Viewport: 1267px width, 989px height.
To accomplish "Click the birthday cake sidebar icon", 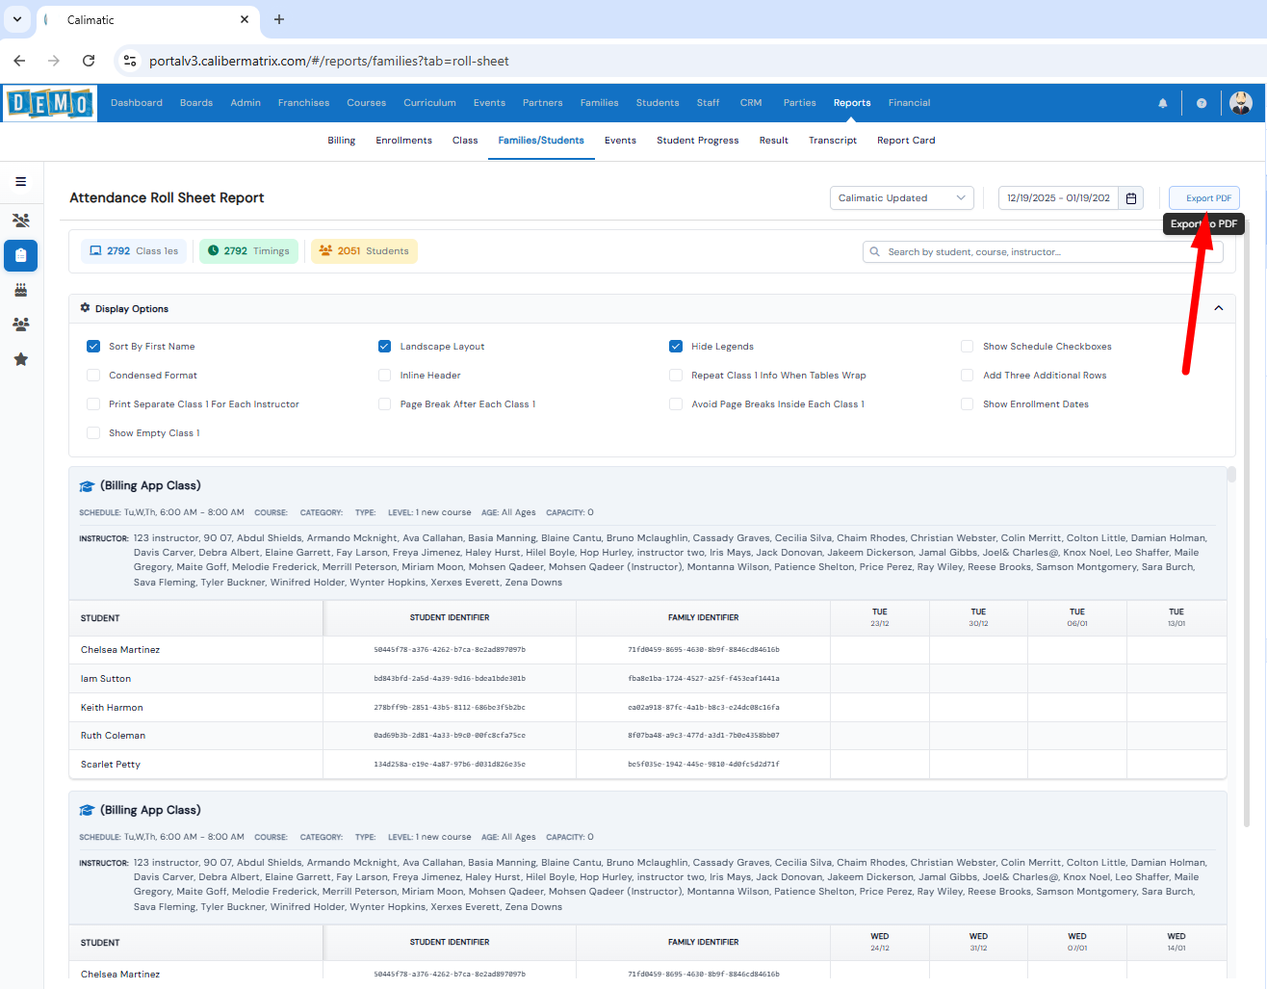I will coord(20,290).
